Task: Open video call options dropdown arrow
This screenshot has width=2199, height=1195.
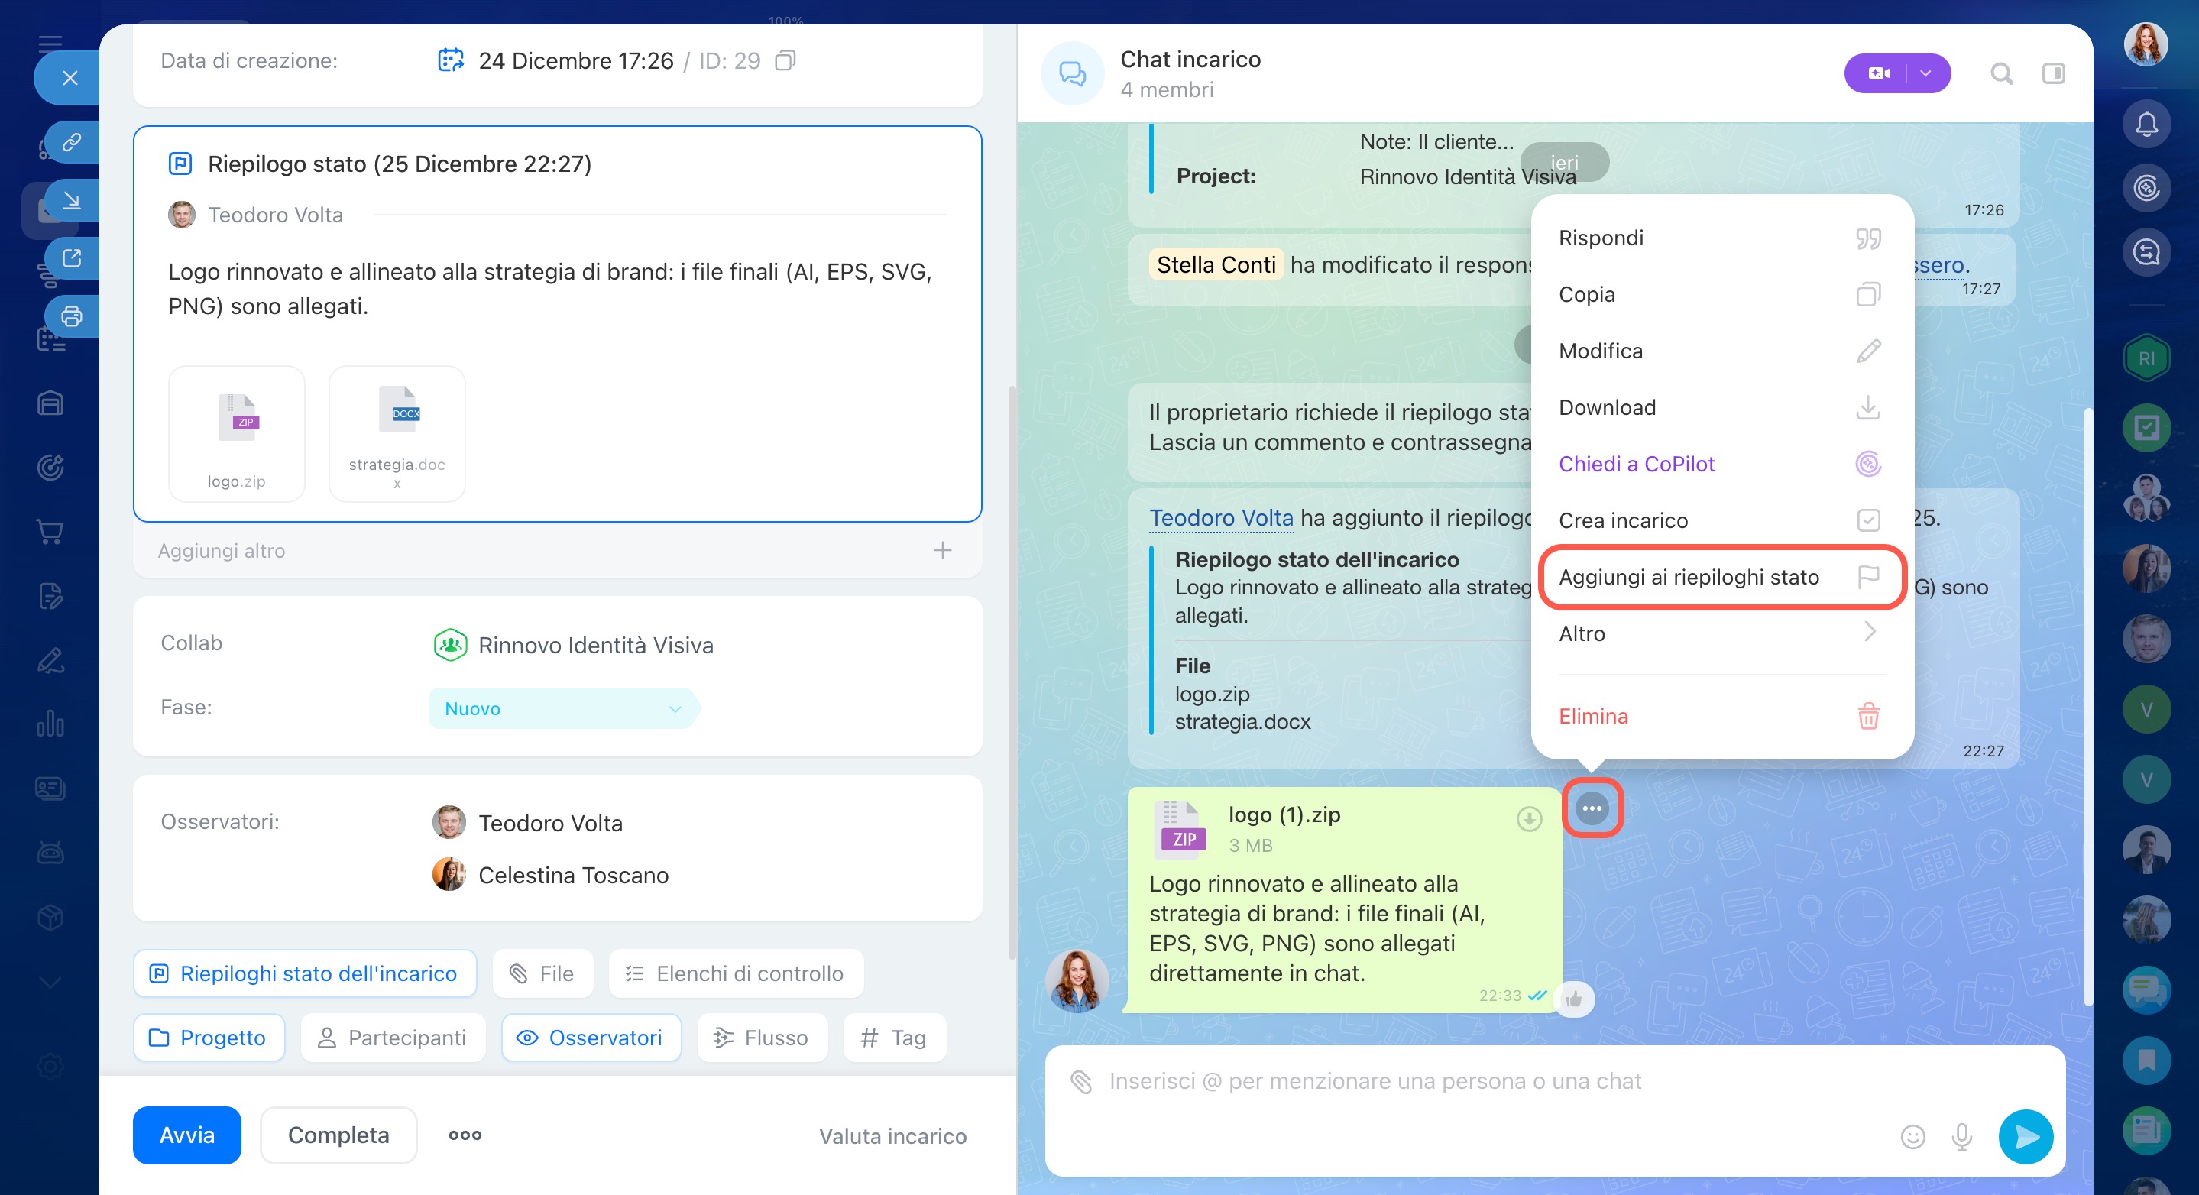Action: click(x=1925, y=73)
